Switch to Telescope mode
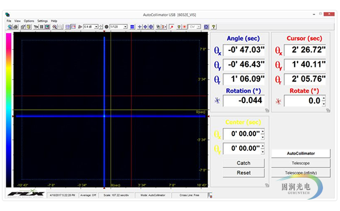 [x=301, y=163]
